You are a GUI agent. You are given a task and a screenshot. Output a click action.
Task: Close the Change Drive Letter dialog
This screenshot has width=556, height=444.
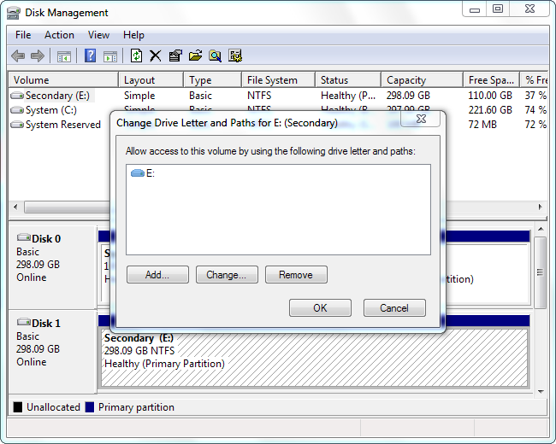(421, 119)
